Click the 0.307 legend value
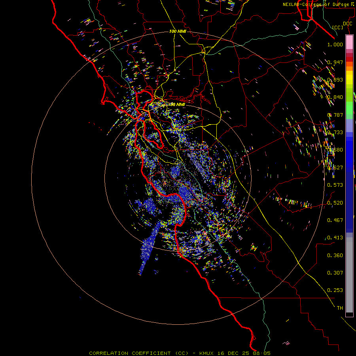Image resolution: width=356 pixels, height=356 pixels. (335, 273)
